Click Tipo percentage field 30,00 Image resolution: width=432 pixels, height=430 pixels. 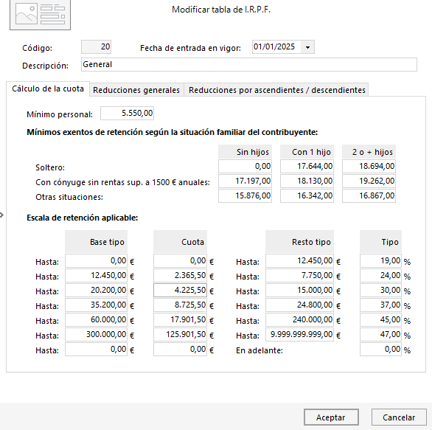(380, 291)
